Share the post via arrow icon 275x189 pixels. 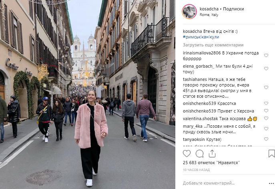coord(212,154)
